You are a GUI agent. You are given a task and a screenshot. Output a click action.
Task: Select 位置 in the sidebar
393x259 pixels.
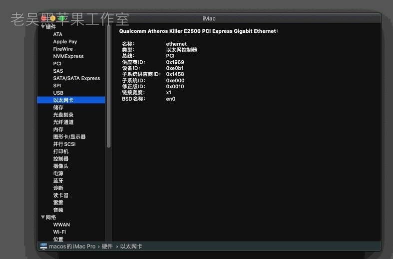(58, 239)
